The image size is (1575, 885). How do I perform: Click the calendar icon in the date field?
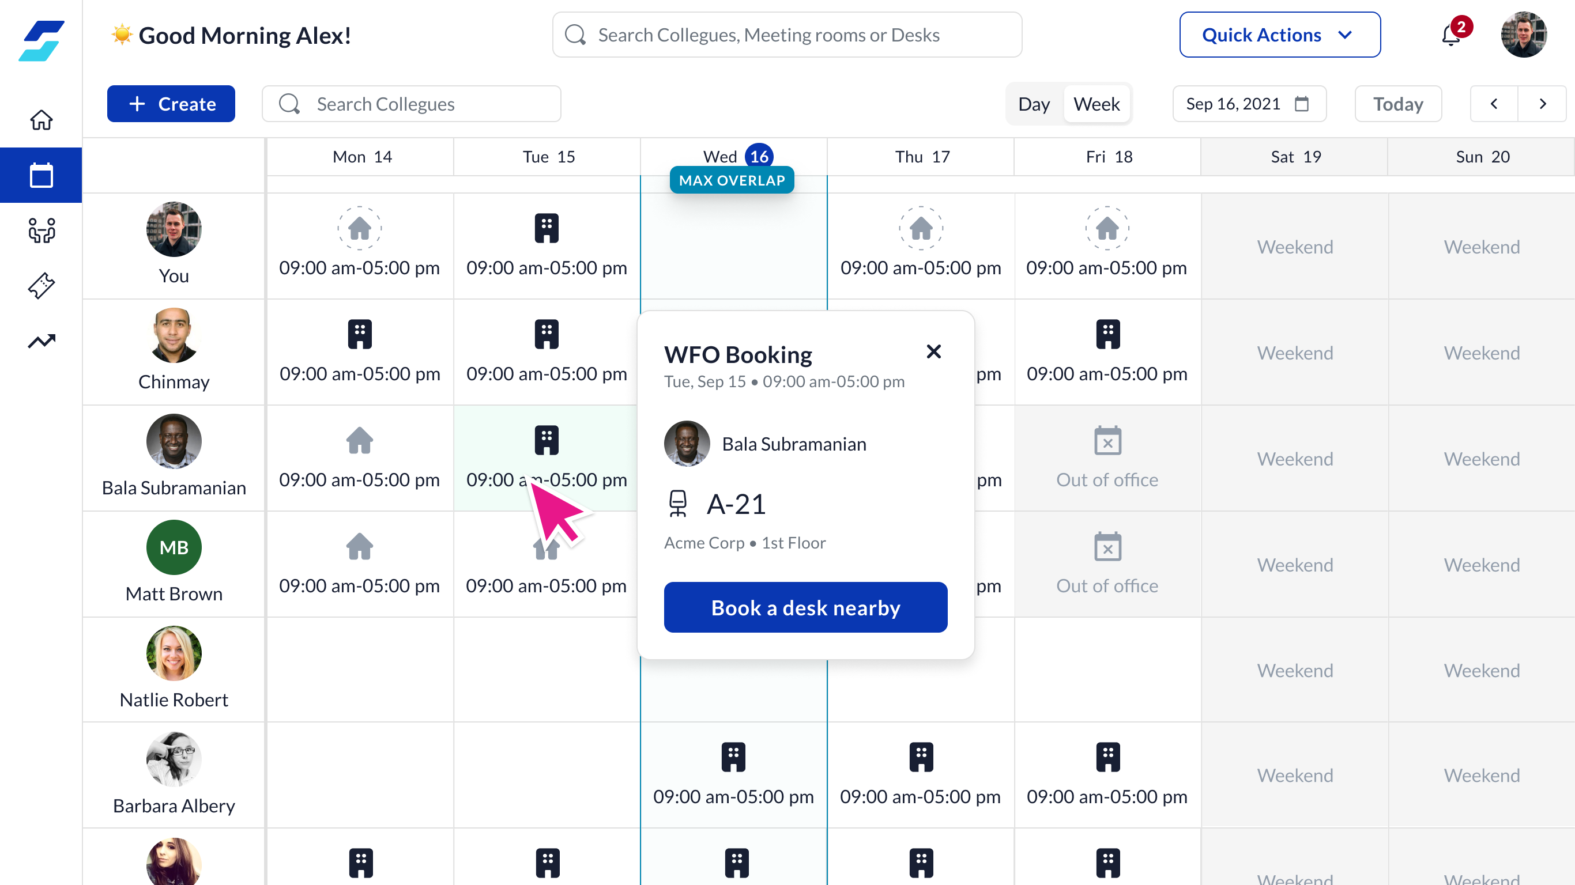point(1301,104)
